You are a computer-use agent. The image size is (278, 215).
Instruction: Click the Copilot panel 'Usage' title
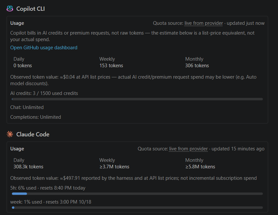pos(17,23)
